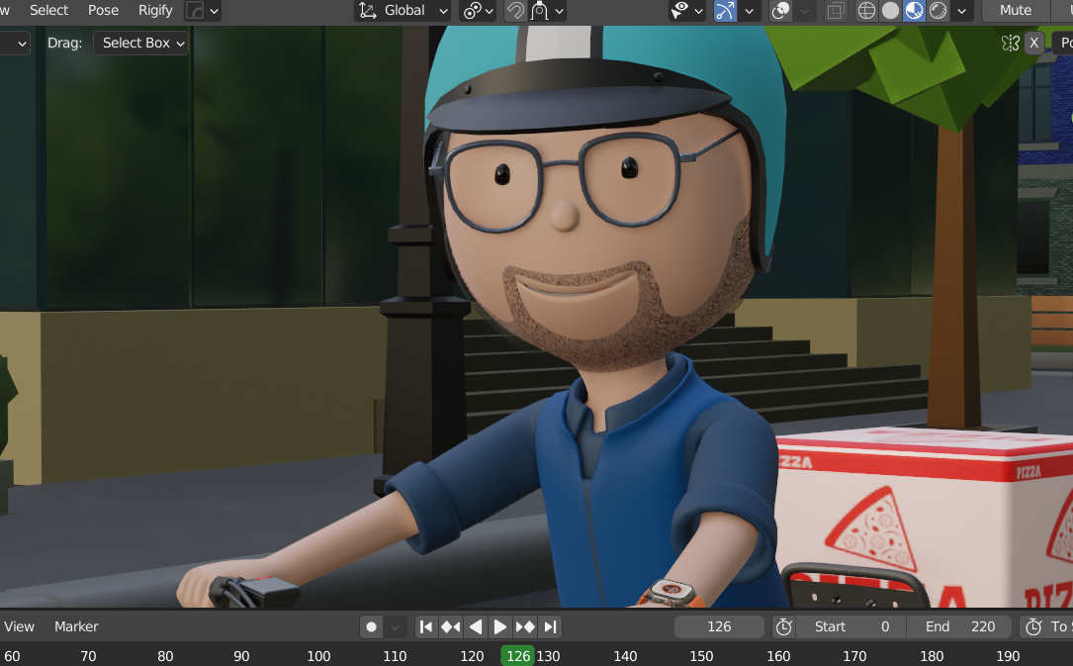Toggle the snapping magnet icon
The width and height of the screenshot is (1073, 666).
(x=515, y=11)
